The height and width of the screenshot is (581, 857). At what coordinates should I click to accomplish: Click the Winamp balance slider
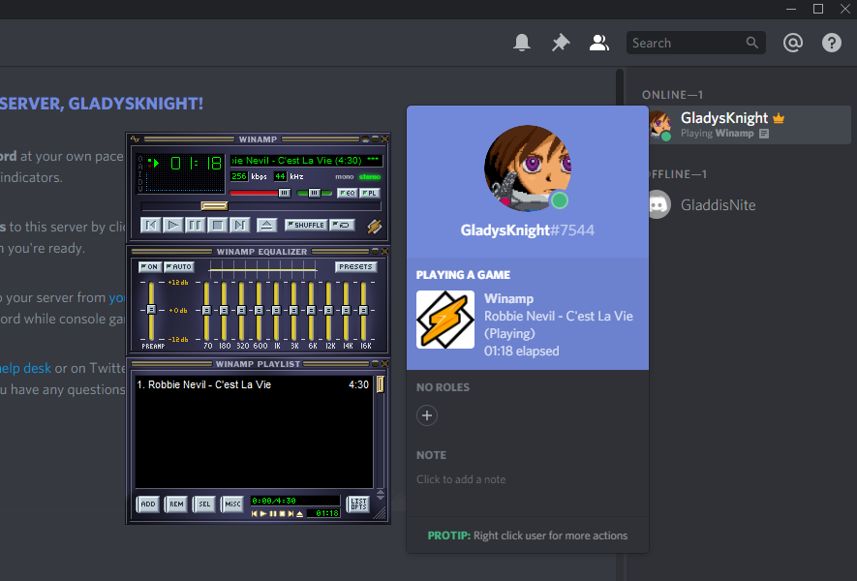[315, 193]
